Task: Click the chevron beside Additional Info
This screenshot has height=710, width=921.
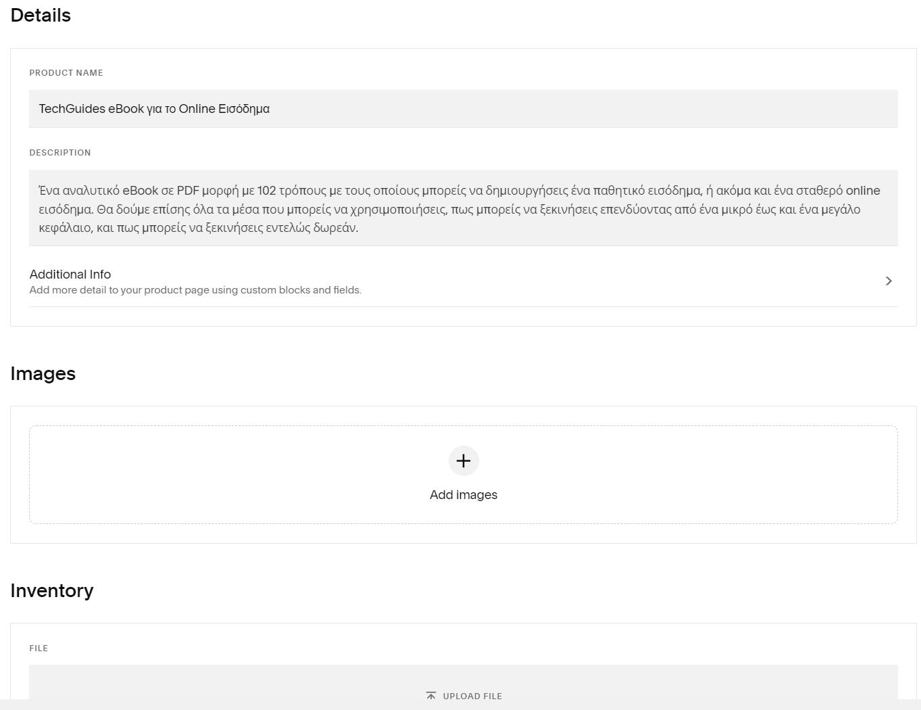Action: coord(889,281)
